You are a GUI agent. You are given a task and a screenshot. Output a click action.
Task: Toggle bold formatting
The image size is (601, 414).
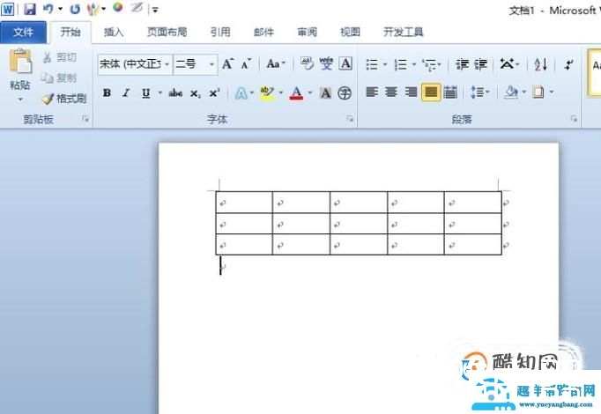pos(107,93)
